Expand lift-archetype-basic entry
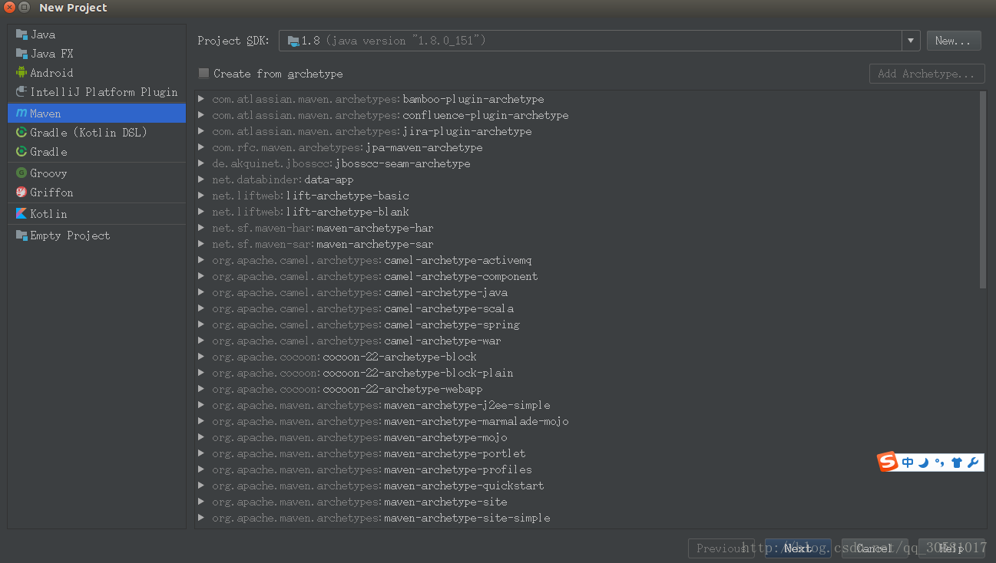Image resolution: width=996 pixels, height=563 pixels. (x=201, y=196)
